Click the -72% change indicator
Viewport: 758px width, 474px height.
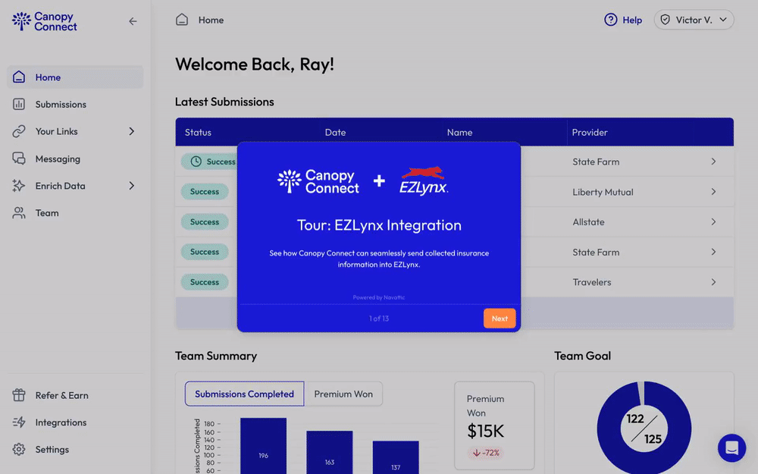[486, 453]
